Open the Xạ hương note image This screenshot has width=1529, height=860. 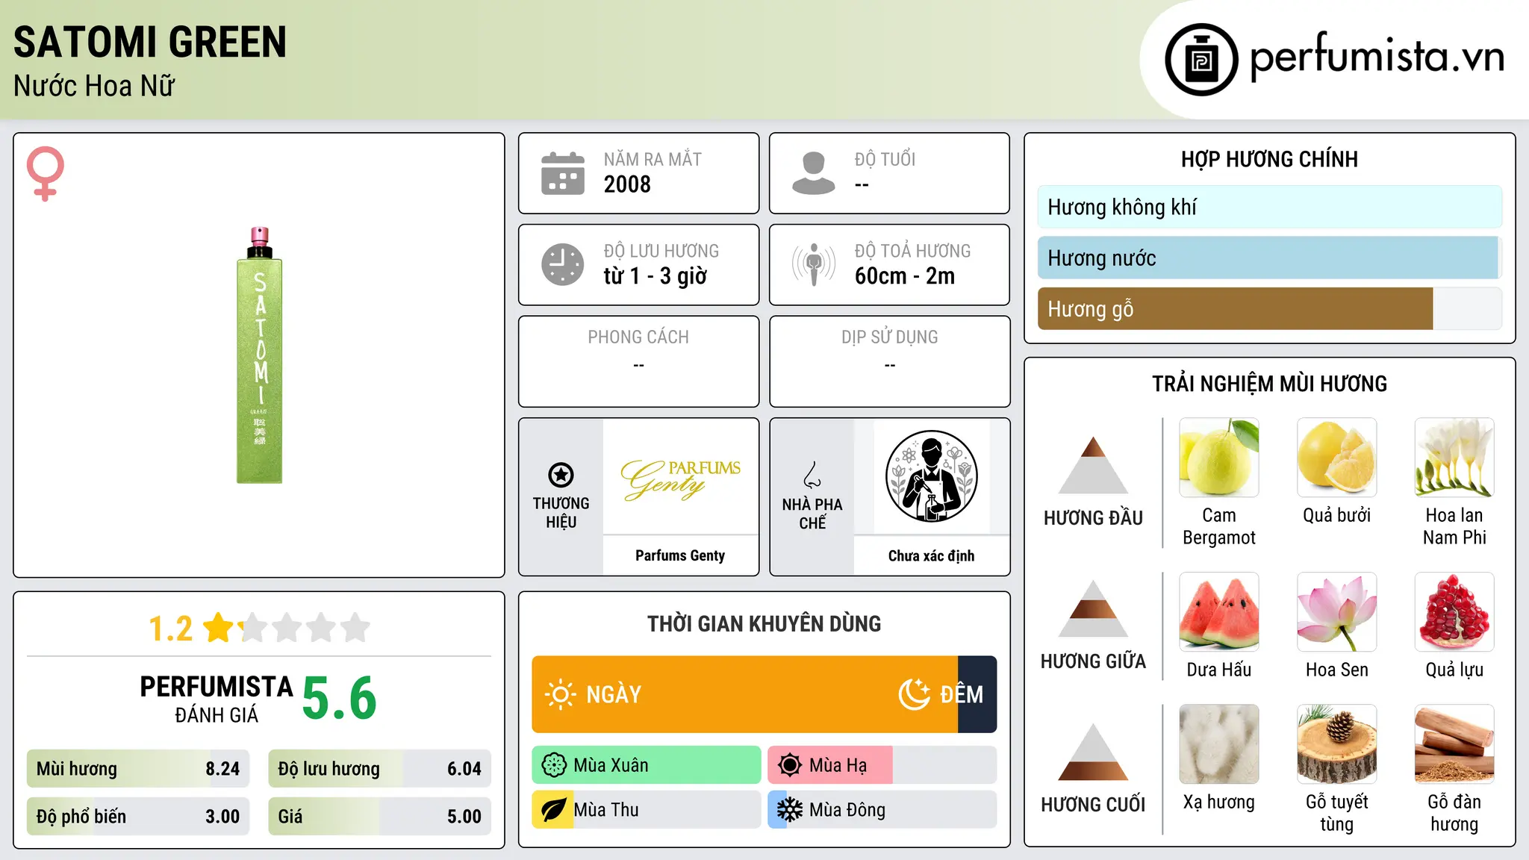1219,744
